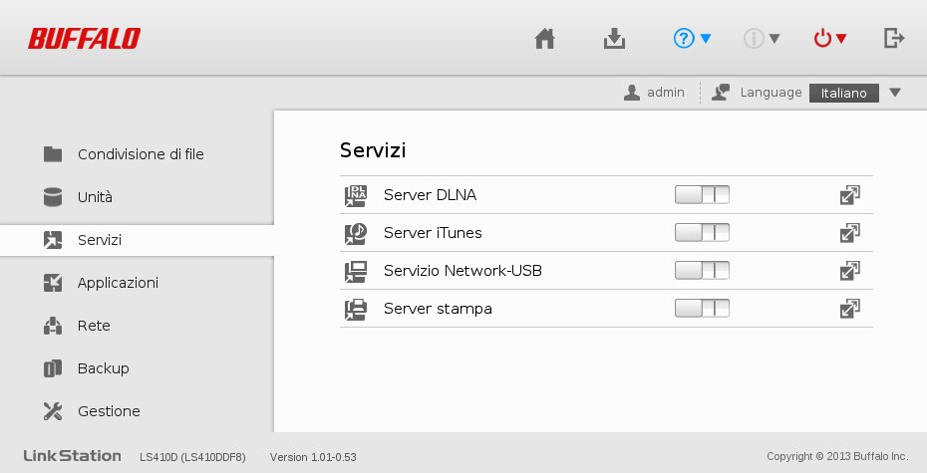The image size is (927, 473).
Task: Open the red power options dropdown
Action: click(x=830, y=39)
